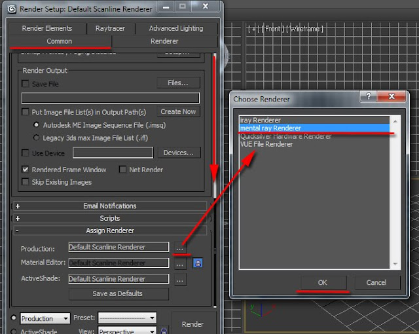419x334 pixels.
Task: Cancel the Choose Renderer dialog
Action: [376, 283]
